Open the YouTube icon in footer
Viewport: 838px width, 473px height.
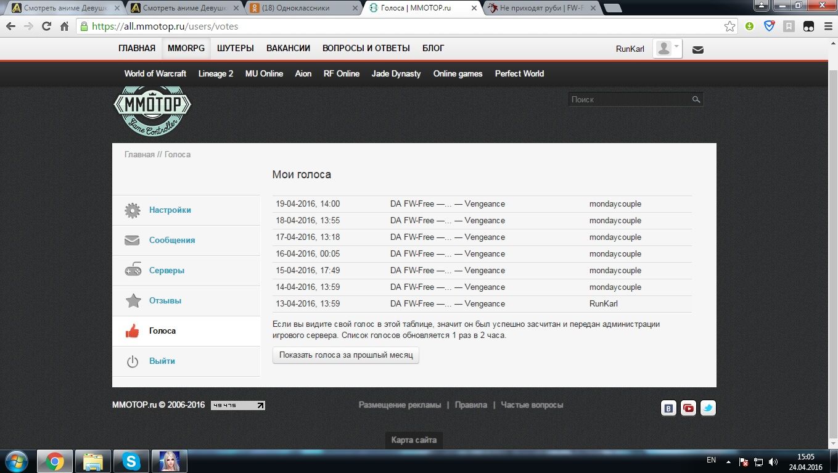tap(688, 408)
